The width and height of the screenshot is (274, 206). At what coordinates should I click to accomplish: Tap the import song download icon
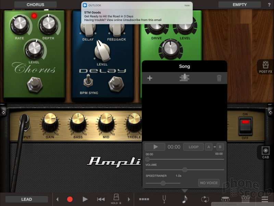pos(184,78)
